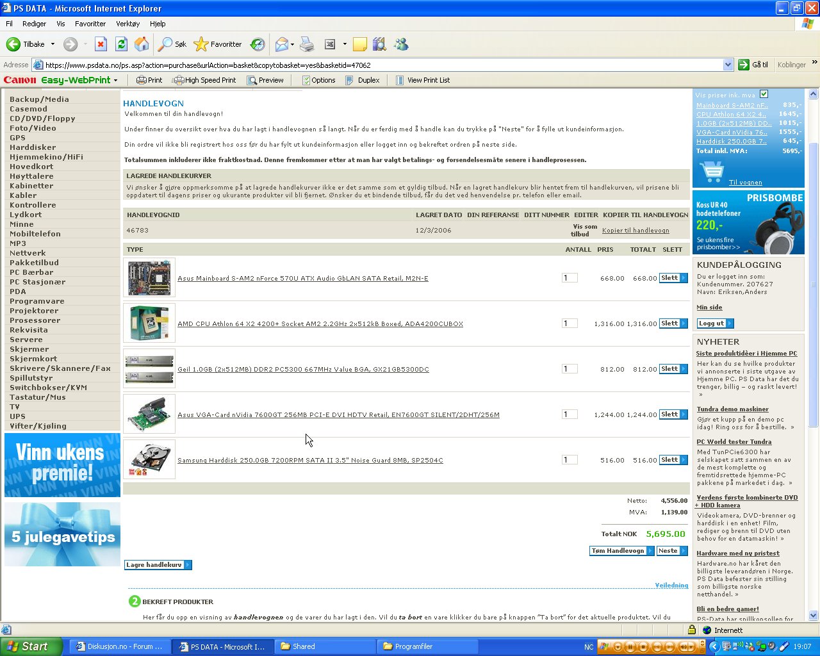Go to the home page icon

pyautogui.click(x=142, y=44)
